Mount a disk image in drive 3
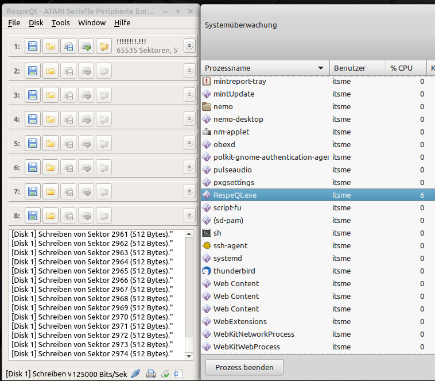The height and width of the screenshot is (381, 435). pos(33,95)
